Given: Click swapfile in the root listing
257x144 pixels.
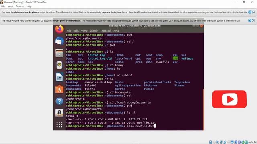Looking at the screenshot, I should click(162, 62).
